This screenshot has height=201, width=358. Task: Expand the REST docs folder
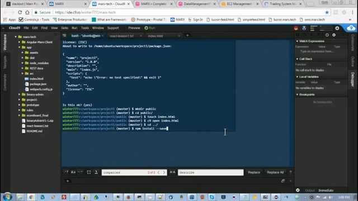(22, 68)
